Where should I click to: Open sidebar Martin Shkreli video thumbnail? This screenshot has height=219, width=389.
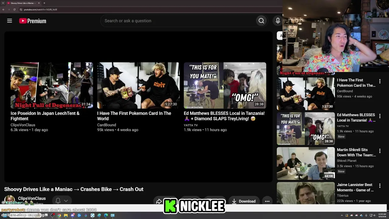(x=305, y=164)
